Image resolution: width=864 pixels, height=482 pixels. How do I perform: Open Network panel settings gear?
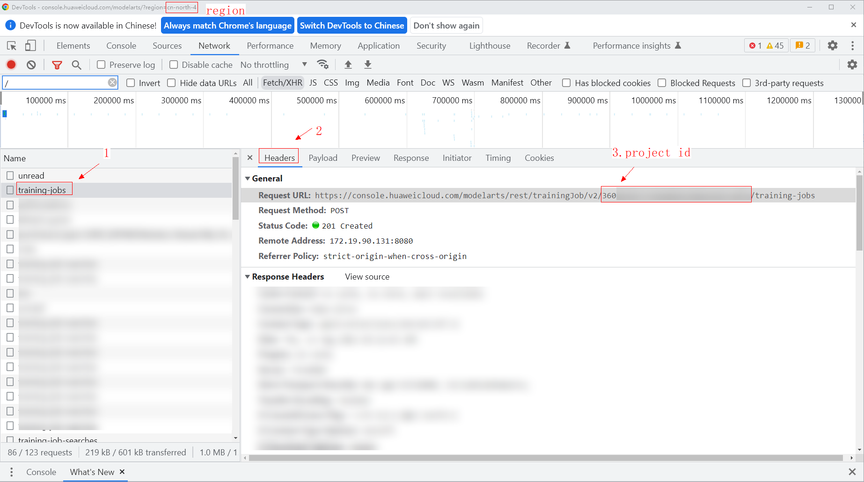pos(852,65)
